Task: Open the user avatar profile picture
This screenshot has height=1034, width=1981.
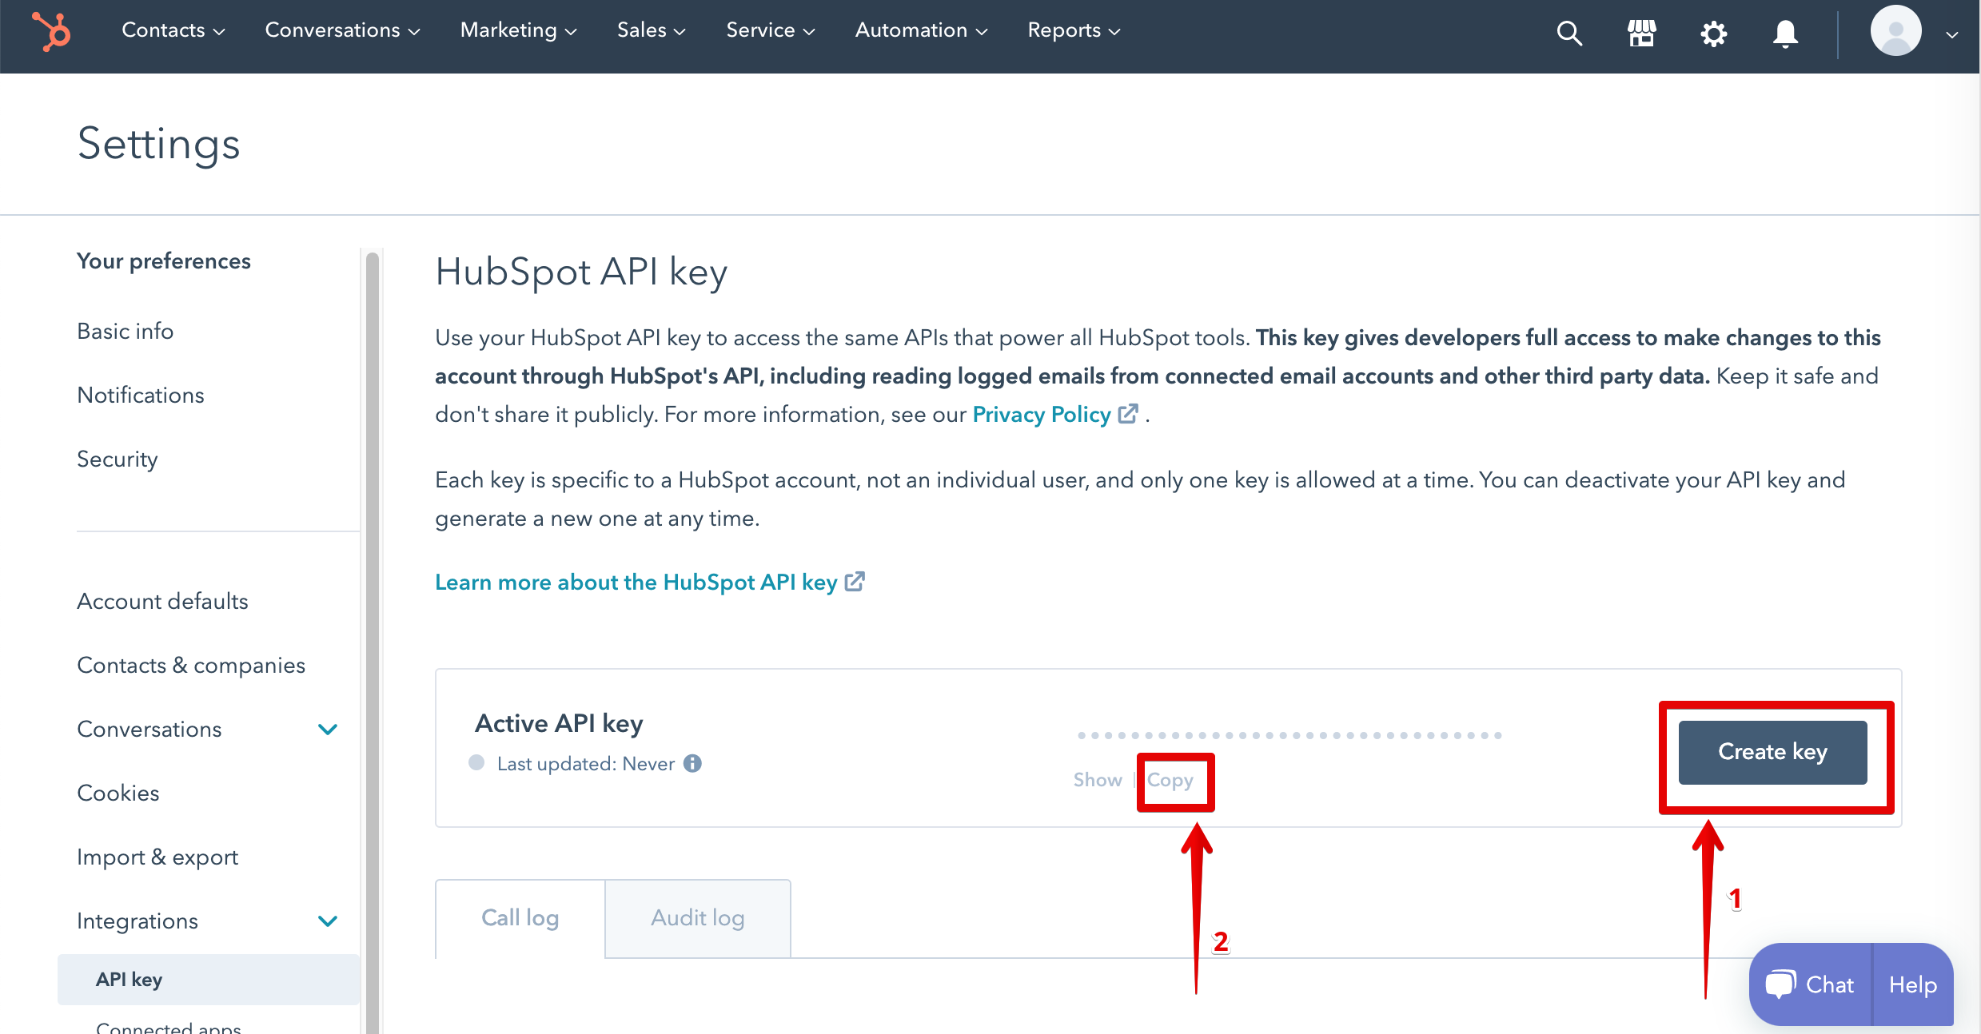Action: [x=1895, y=32]
